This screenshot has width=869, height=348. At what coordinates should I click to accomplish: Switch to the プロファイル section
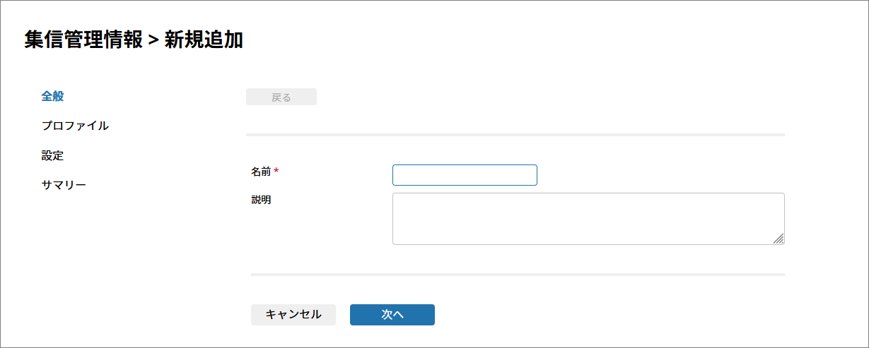point(75,126)
